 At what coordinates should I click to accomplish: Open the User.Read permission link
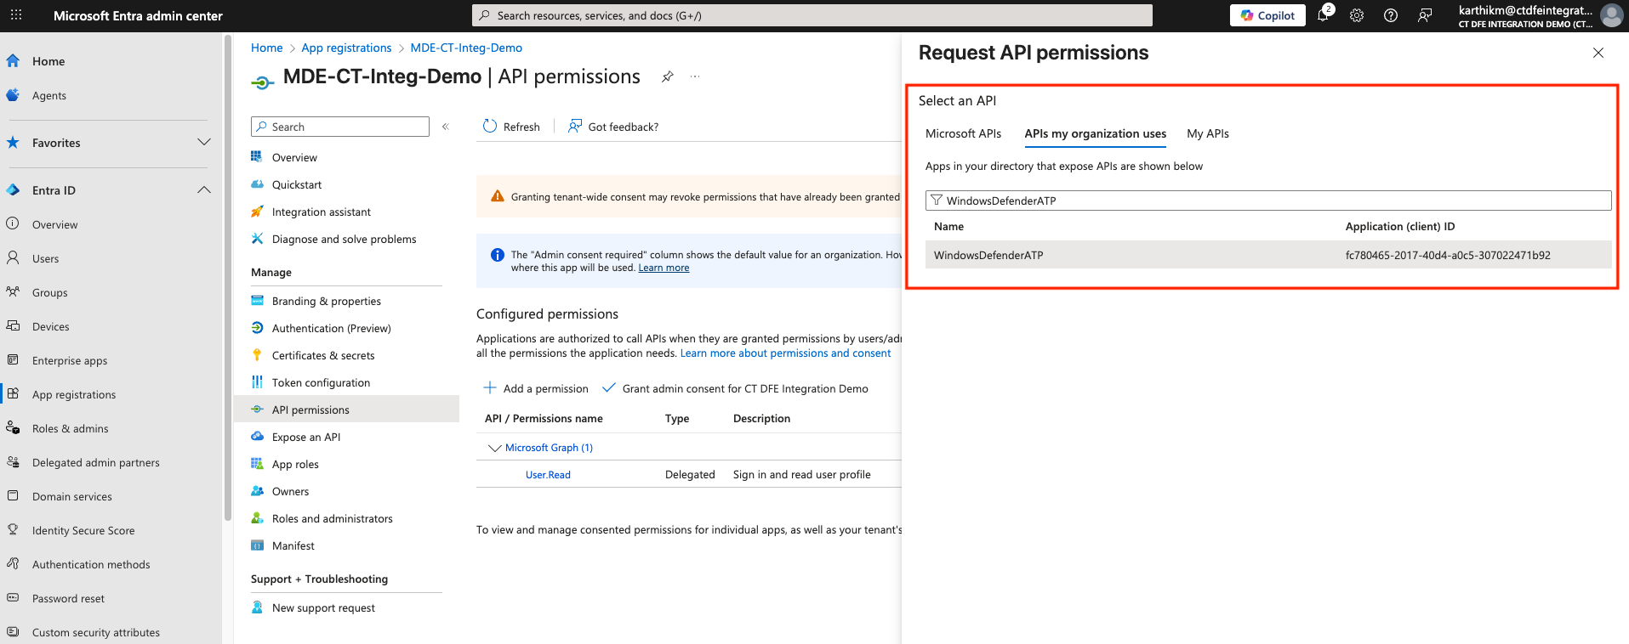(x=548, y=475)
